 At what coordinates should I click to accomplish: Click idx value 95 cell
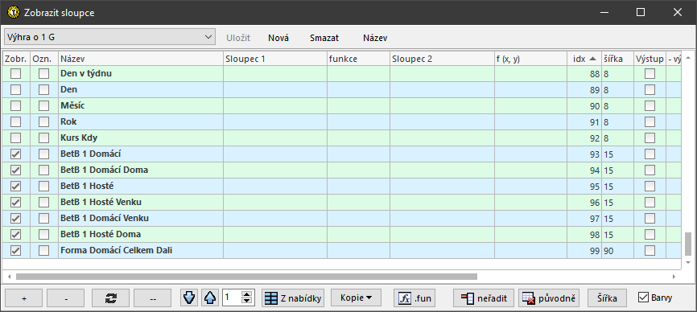pos(584,187)
